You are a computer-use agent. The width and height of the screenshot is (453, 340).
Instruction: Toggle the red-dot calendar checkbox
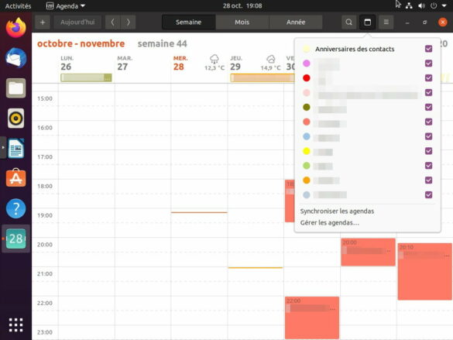pyautogui.click(x=428, y=78)
